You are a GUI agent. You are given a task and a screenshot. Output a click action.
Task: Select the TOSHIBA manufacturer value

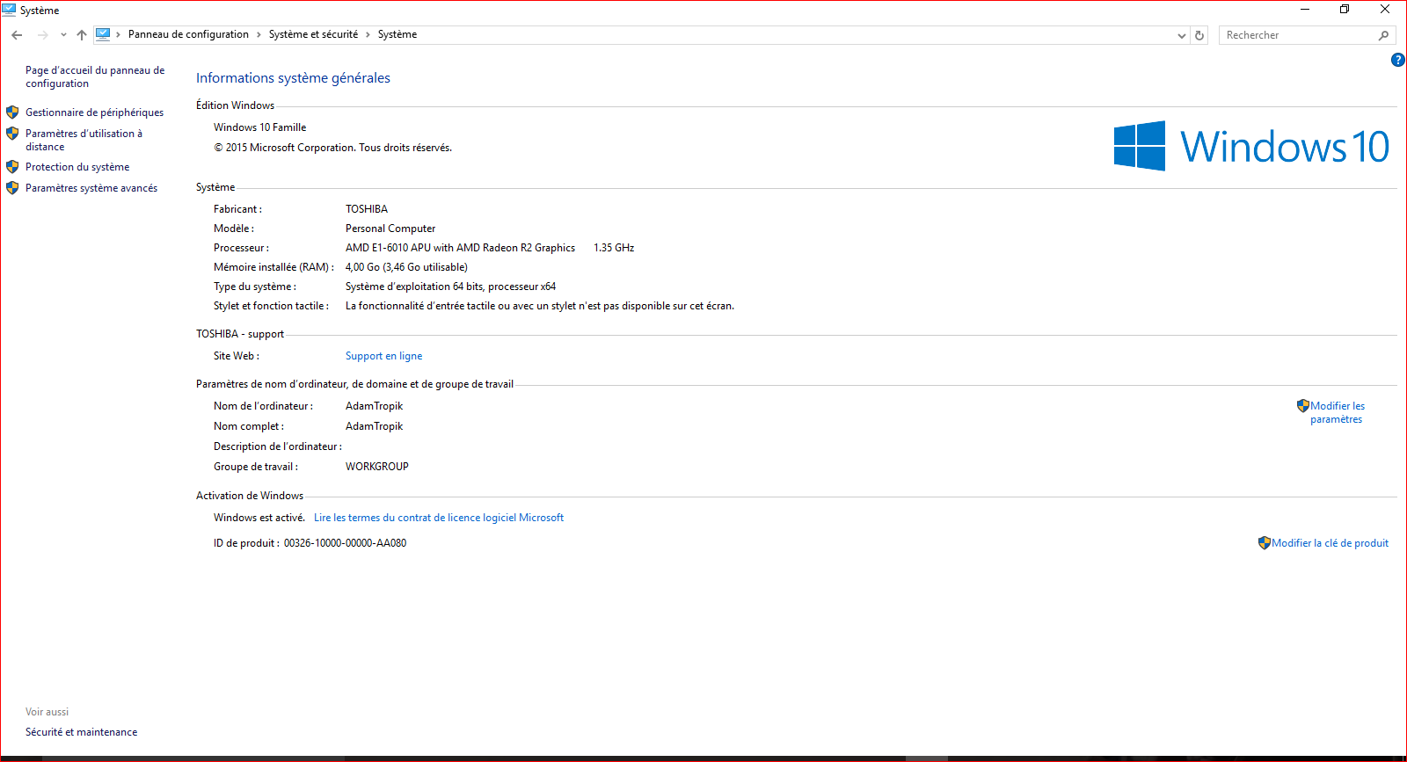367,209
